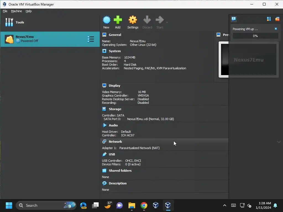The image size is (283, 212).
Task: Open the USB settings header link
Action: tap(112, 154)
